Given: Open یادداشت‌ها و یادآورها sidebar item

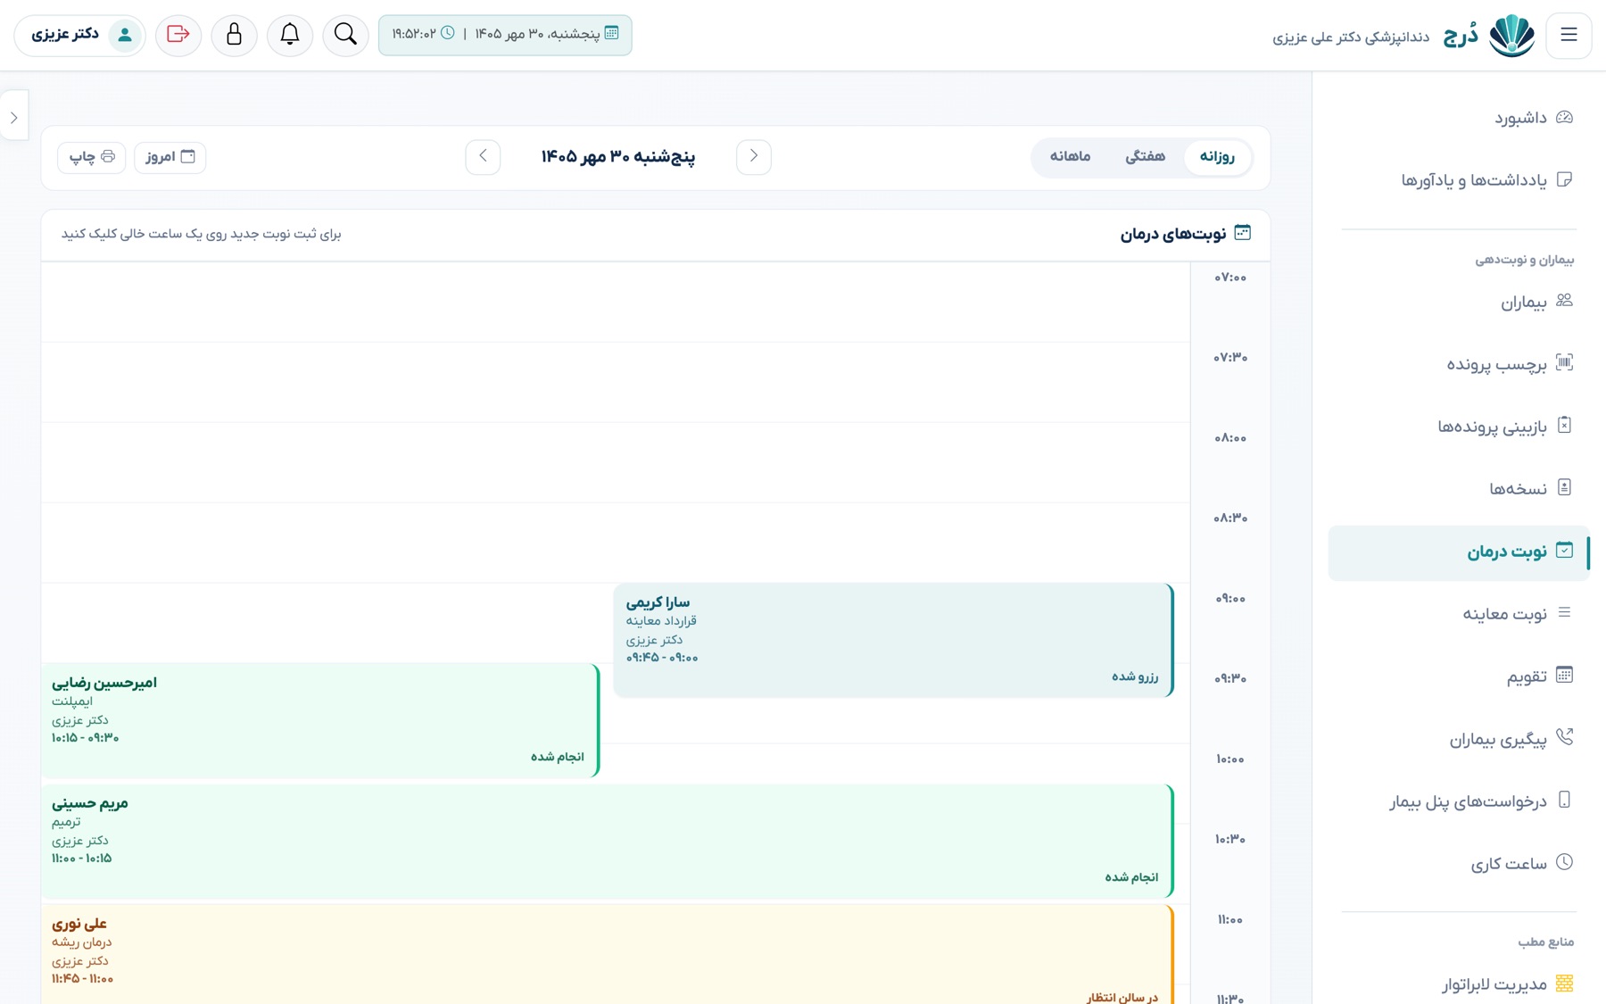Looking at the screenshot, I should point(1459,180).
